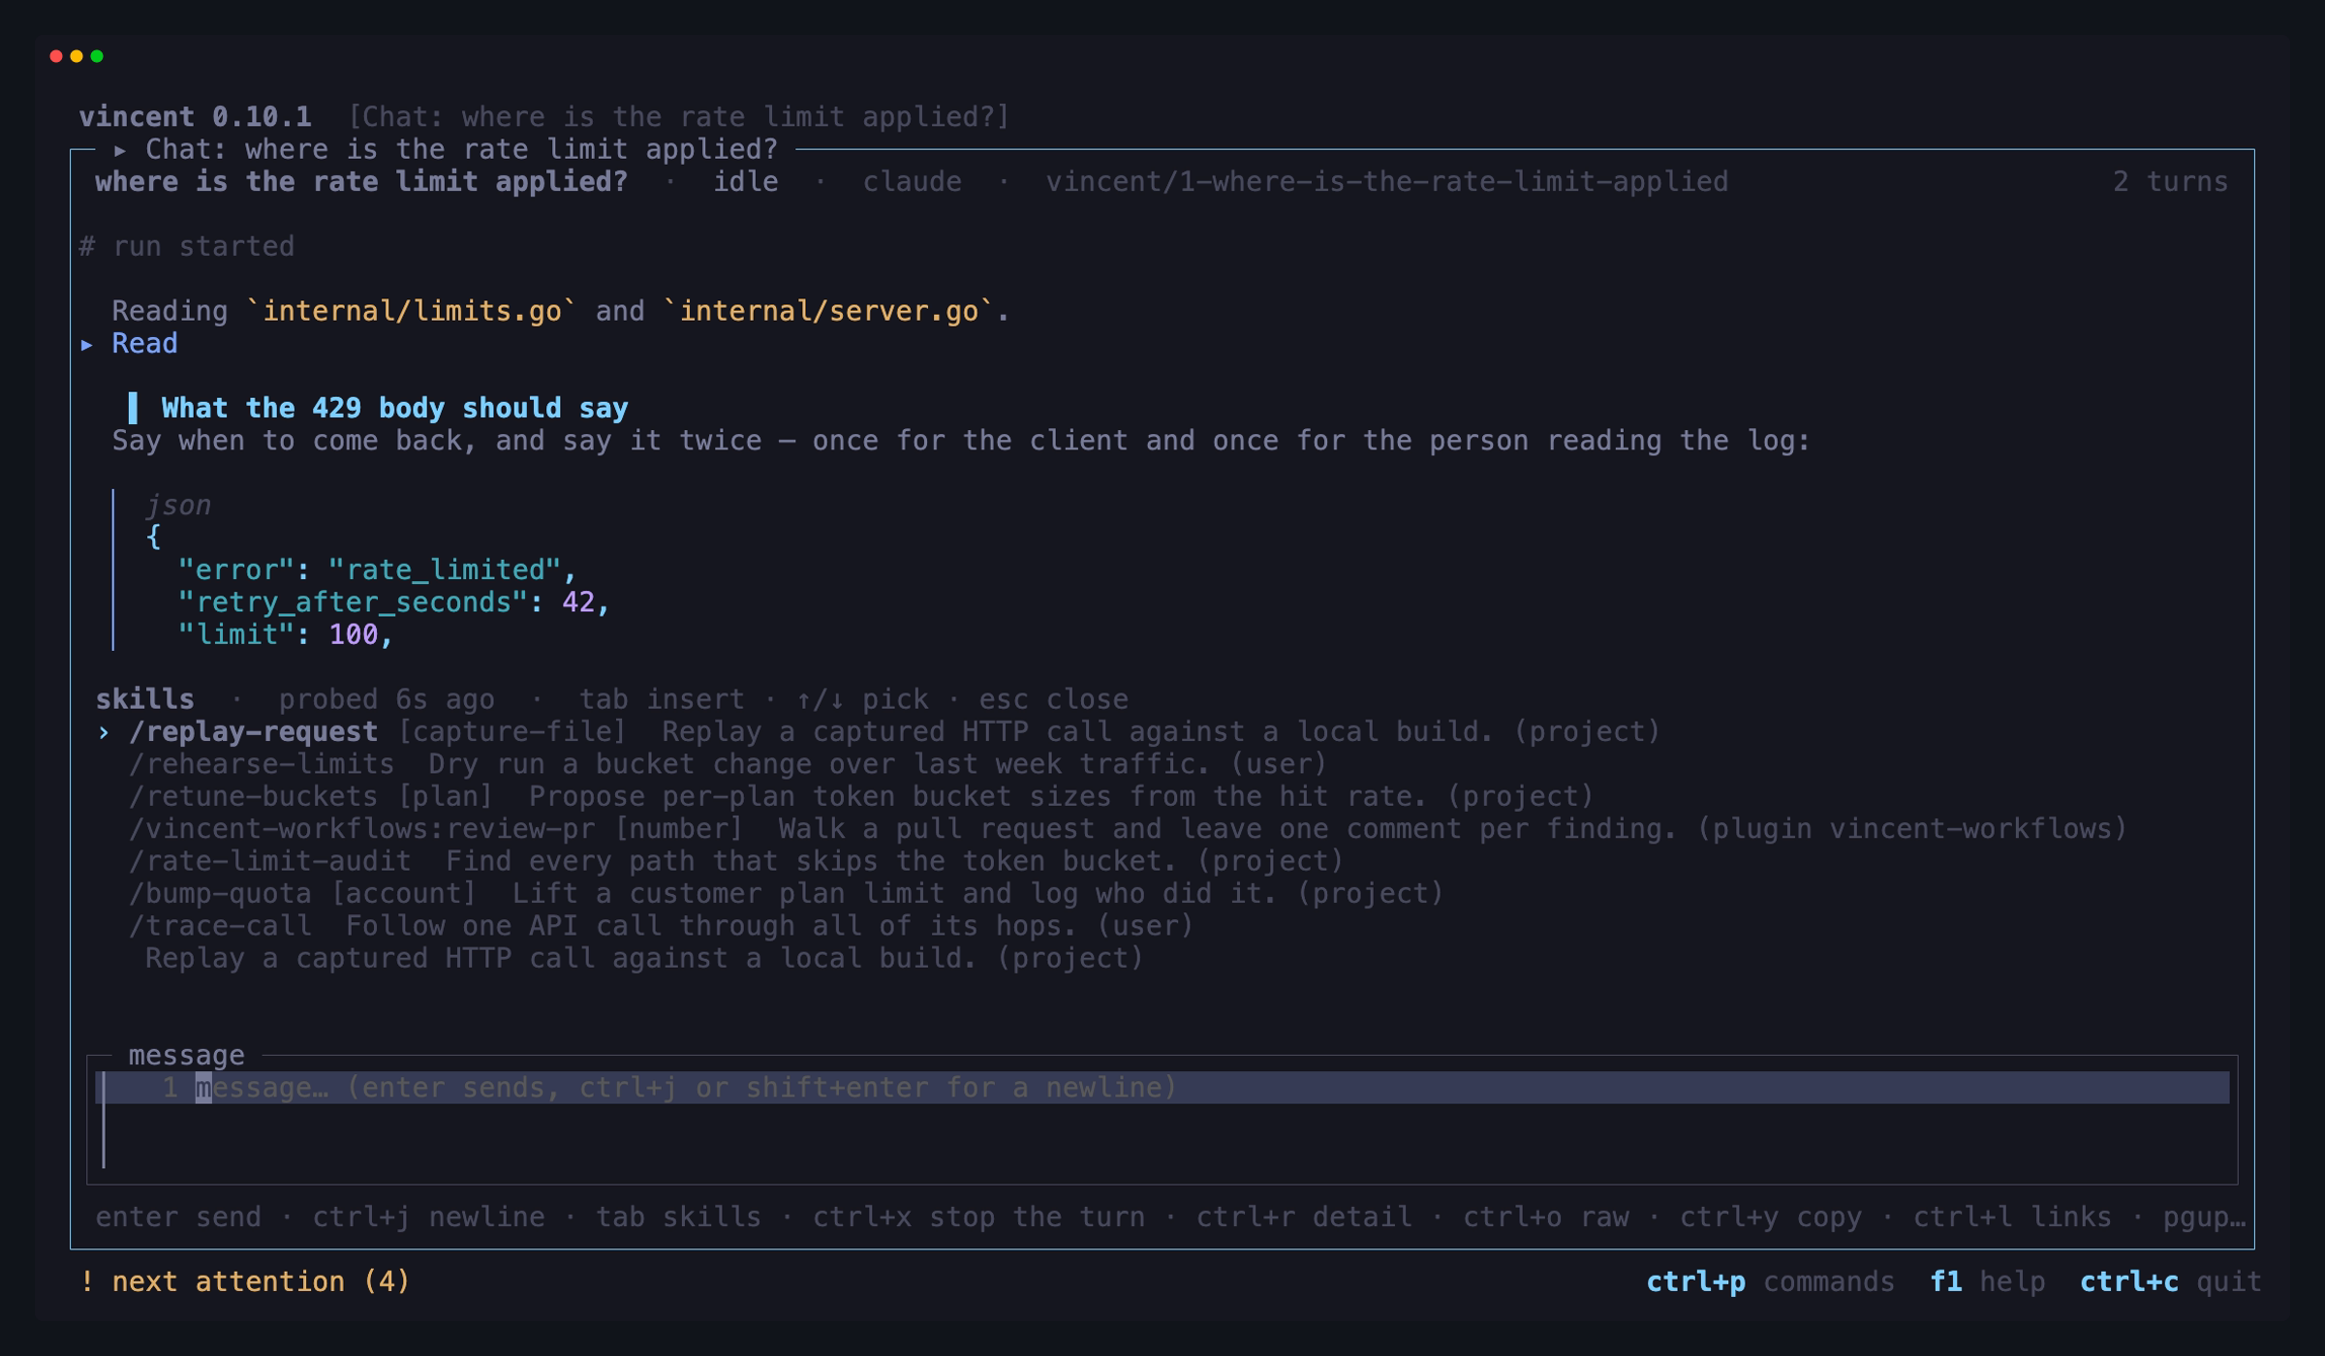The height and width of the screenshot is (1356, 2325).
Task: Click the 'vincent 0.10.1' title
Action: click(x=195, y=116)
